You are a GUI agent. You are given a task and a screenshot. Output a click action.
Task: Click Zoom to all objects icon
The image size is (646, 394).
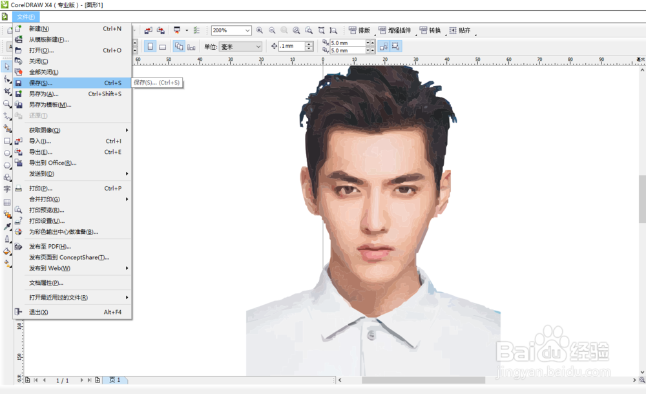click(297, 30)
